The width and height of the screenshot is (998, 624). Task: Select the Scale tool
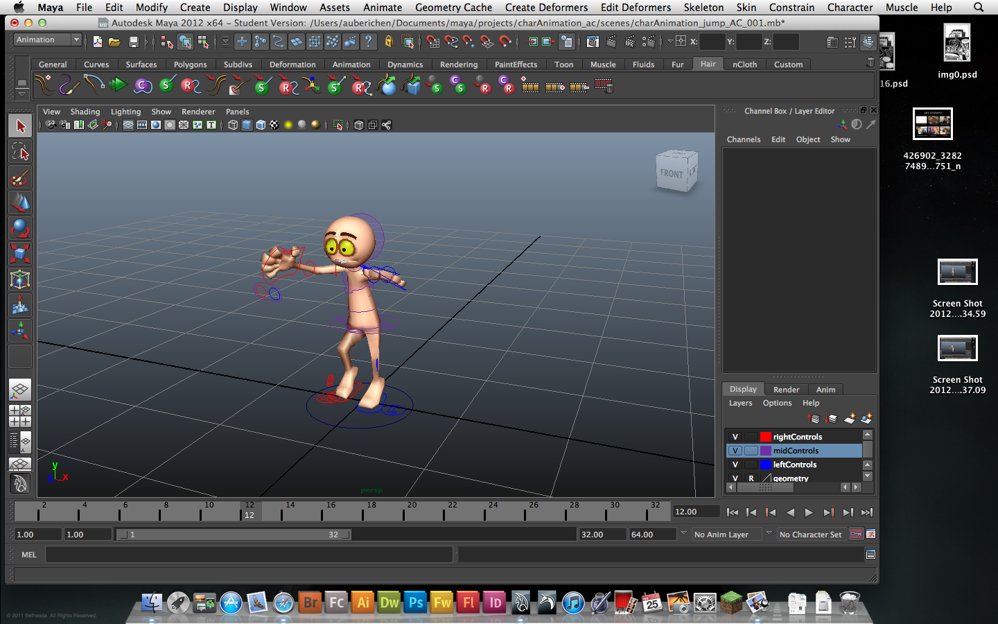tap(19, 254)
